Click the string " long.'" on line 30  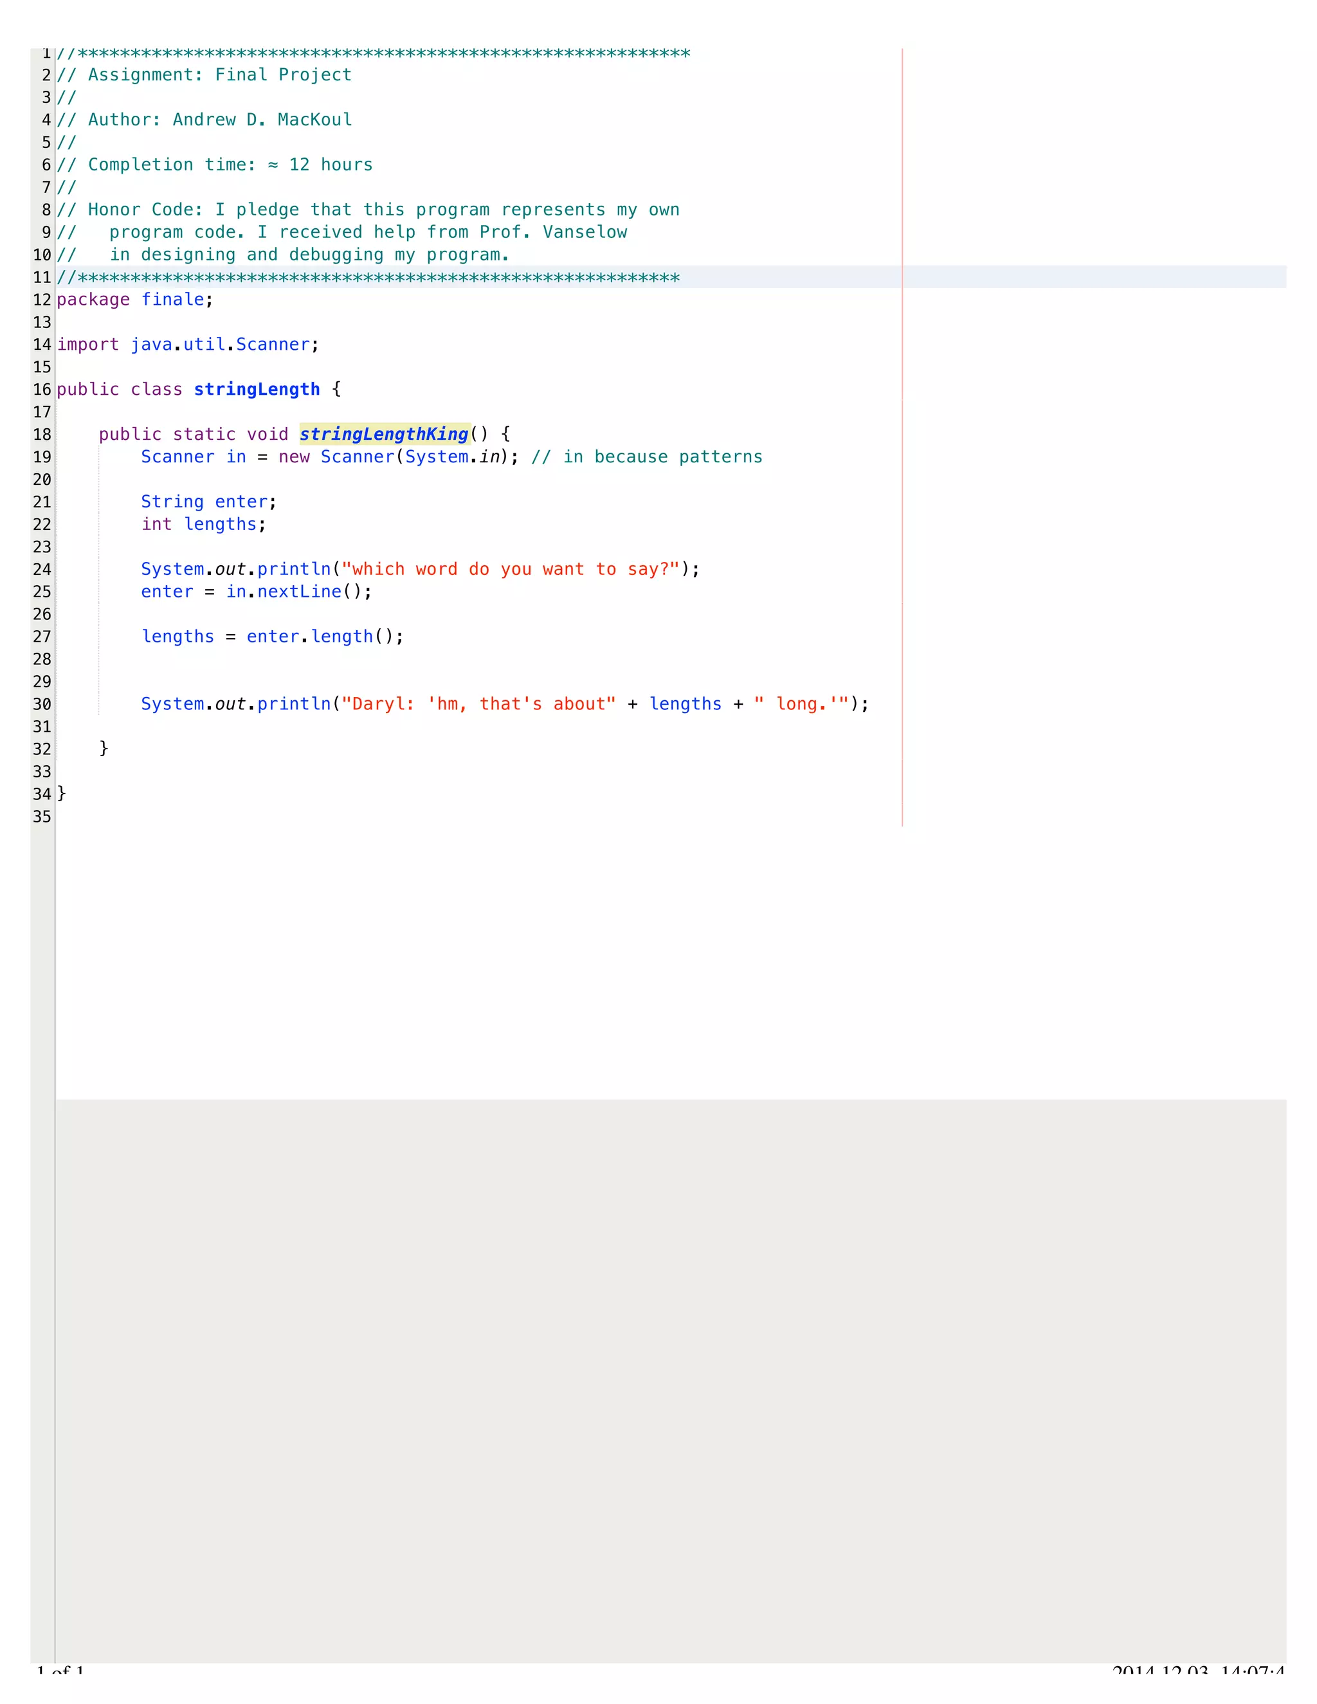[801, 703]
